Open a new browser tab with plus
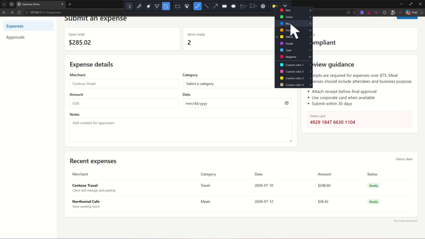This screenshot has width=425, height=239. 70,4
